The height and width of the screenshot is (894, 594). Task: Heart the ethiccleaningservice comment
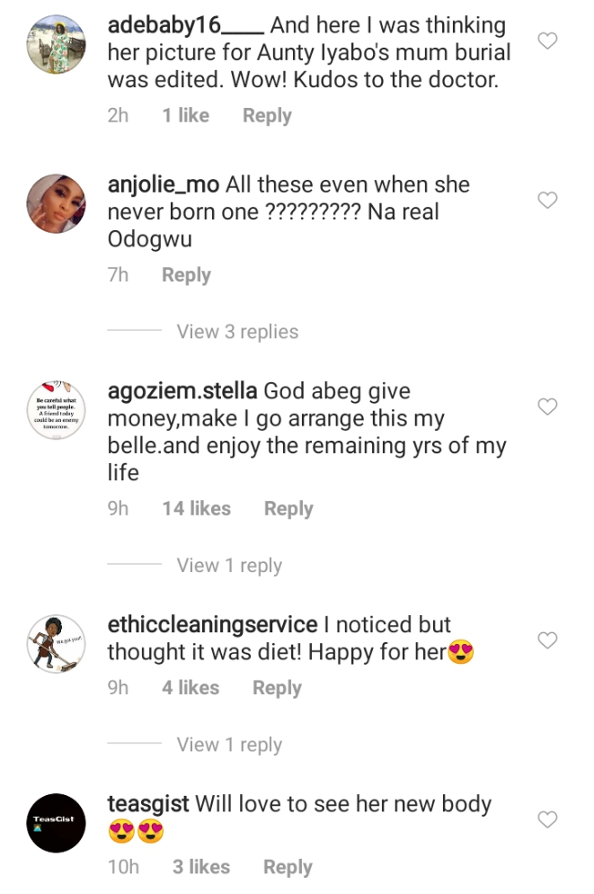[x=547, y=640]
